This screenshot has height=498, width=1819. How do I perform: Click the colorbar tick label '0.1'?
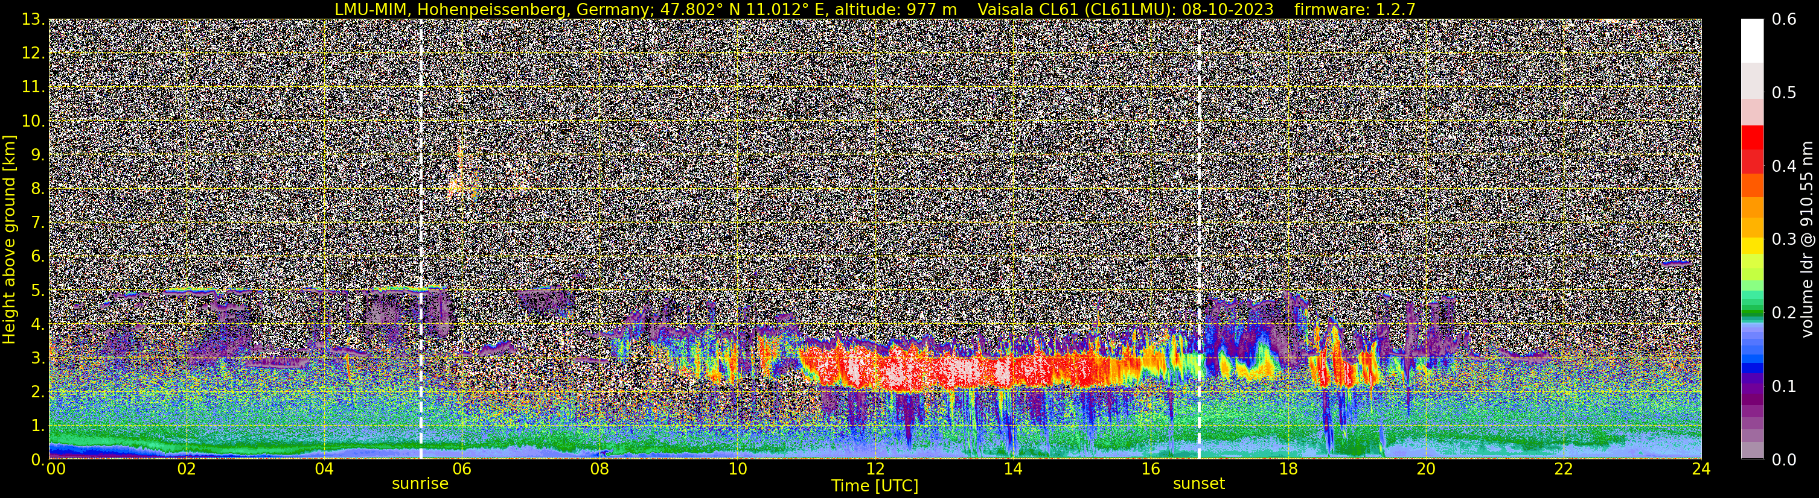1785,386
